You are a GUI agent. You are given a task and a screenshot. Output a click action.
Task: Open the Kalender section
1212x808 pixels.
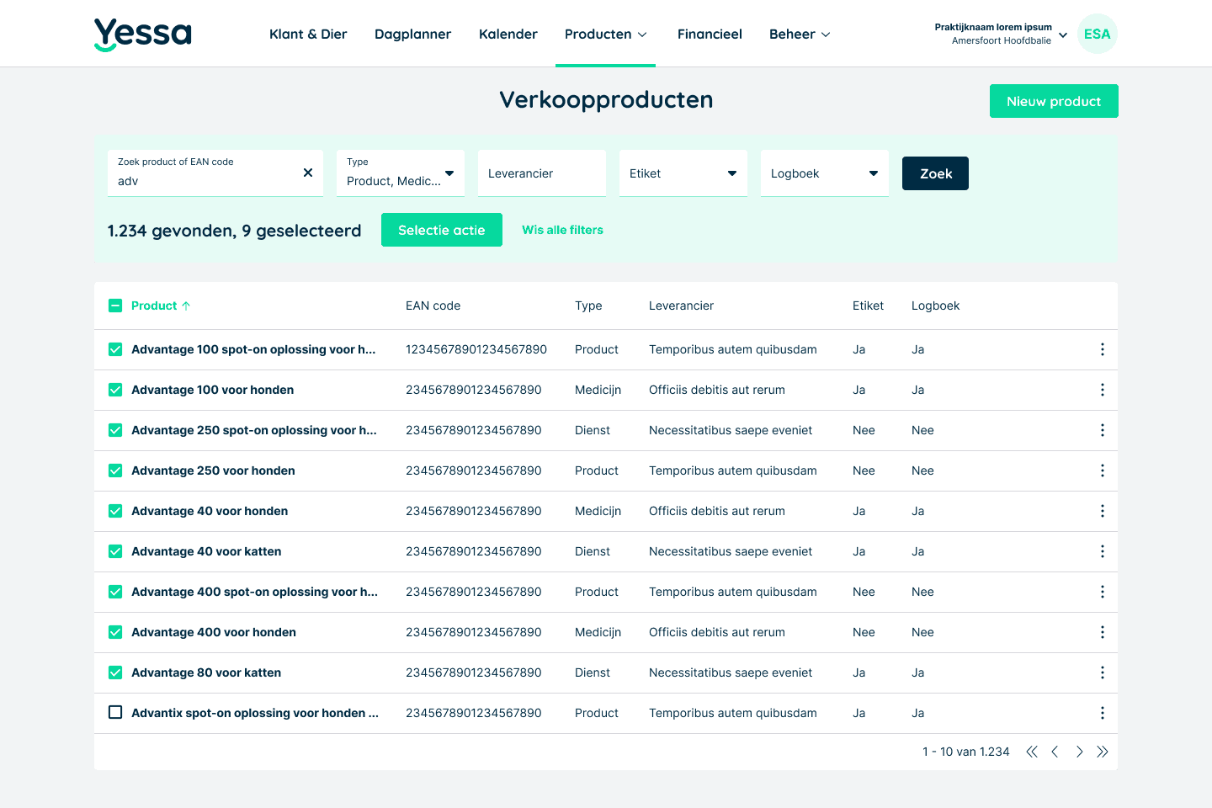click(x=508, y=34)
